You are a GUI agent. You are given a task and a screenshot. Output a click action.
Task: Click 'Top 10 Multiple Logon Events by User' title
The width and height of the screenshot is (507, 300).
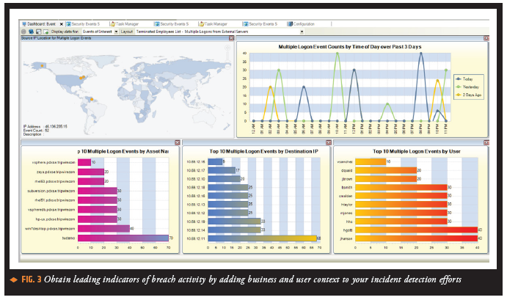[417, 151]
